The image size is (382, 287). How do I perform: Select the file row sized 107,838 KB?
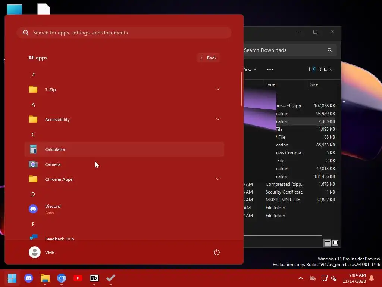click(x=306, y=106)
